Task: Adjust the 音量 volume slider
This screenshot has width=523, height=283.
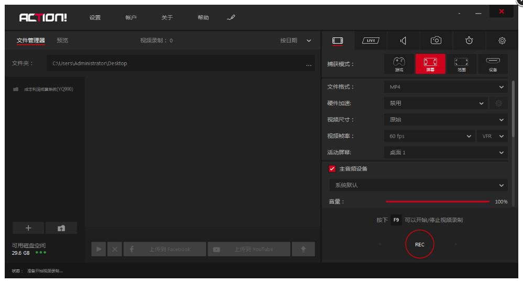Action: coord(437,201)
